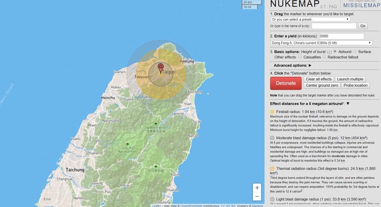Viewport: 381px width, 207px height.
Task: Click the Thermal radiation radius orange swatch
Action: [272, 168]
